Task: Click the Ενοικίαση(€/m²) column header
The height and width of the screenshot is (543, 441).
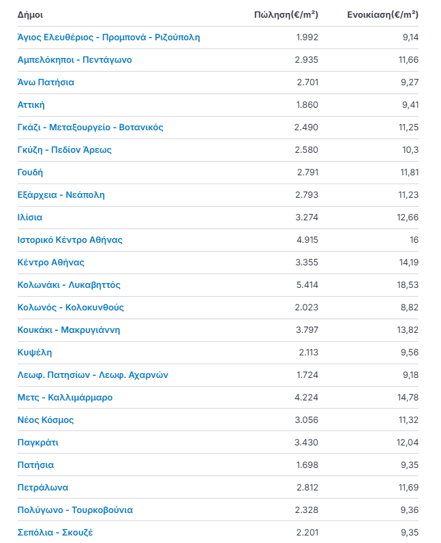Action: click(382, 14)
